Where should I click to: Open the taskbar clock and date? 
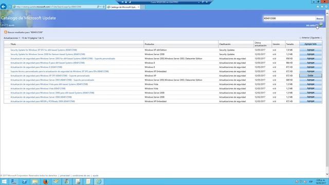(321, 181)
